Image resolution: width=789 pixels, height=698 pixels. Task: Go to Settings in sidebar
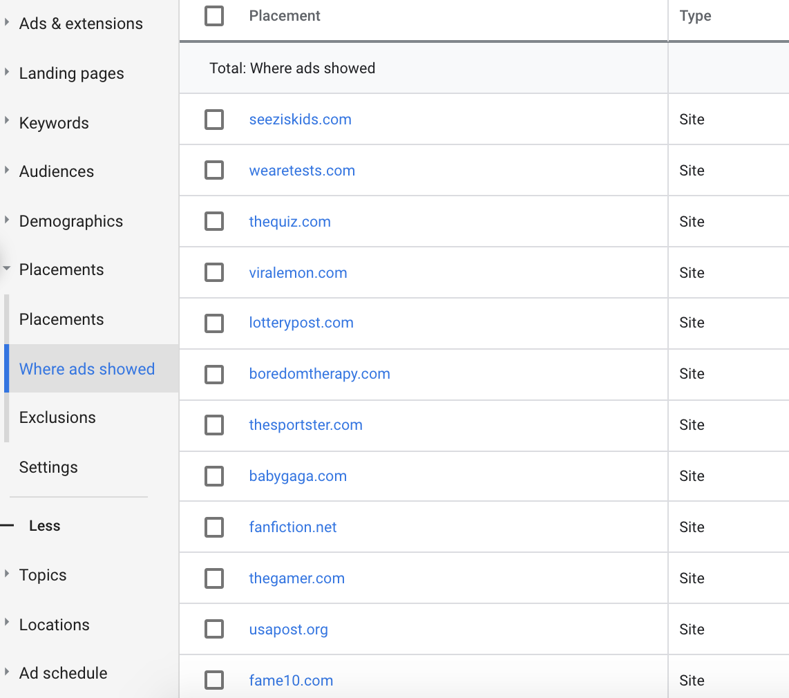click(48, 467)
